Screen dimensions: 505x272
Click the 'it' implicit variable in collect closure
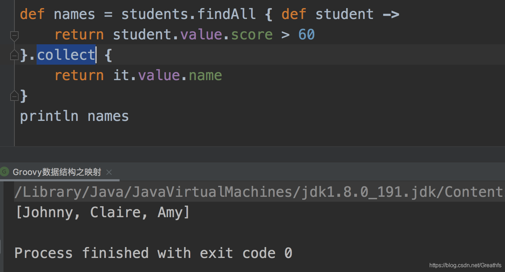(x=121, y=76)
